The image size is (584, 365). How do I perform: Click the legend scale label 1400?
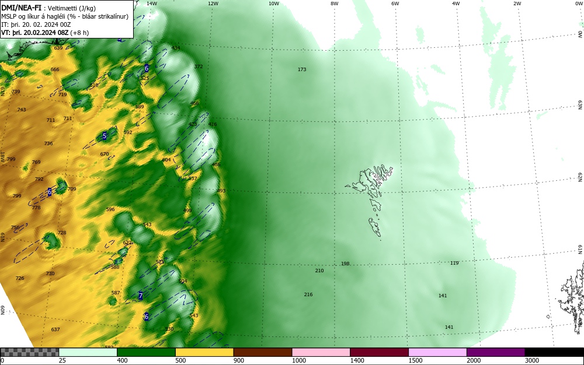(357, 360)
